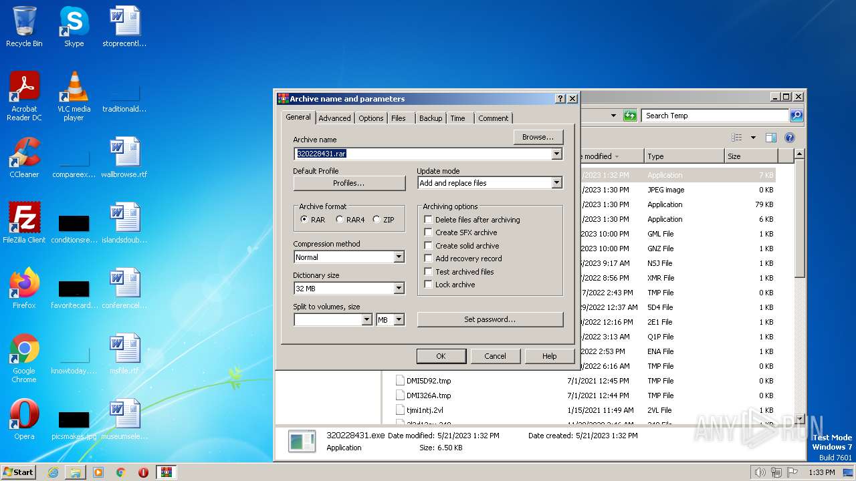Viewport: 856px width, 481px height.
Task: Check Create solid archive option
Action: pos(429,246)
